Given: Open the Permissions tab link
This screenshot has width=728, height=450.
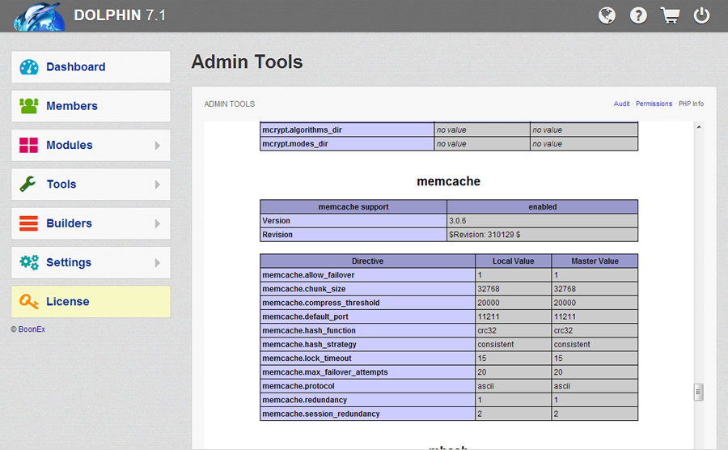Looking at the screenshot, I should (x=654, y=104).
